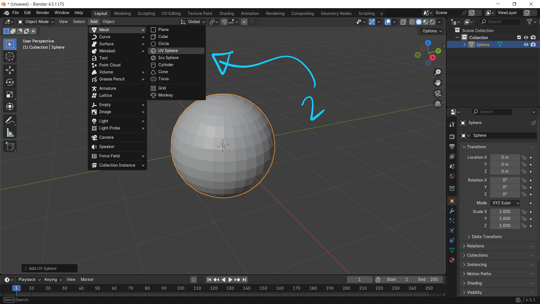The image size is (540, 304).
Task: Select the Annotate tool
Action: pyautogui.click(x=10, y=120)
